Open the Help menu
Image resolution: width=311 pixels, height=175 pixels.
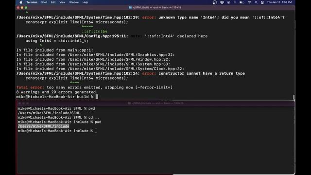[85, 2]
